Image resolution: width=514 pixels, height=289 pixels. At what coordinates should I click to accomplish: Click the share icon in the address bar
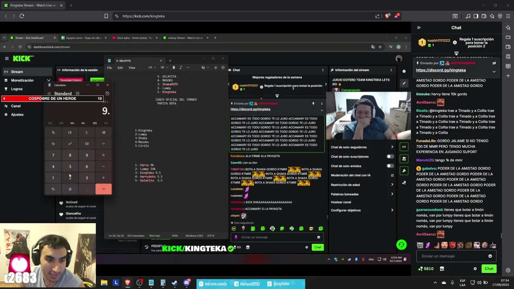pos(377,16)
